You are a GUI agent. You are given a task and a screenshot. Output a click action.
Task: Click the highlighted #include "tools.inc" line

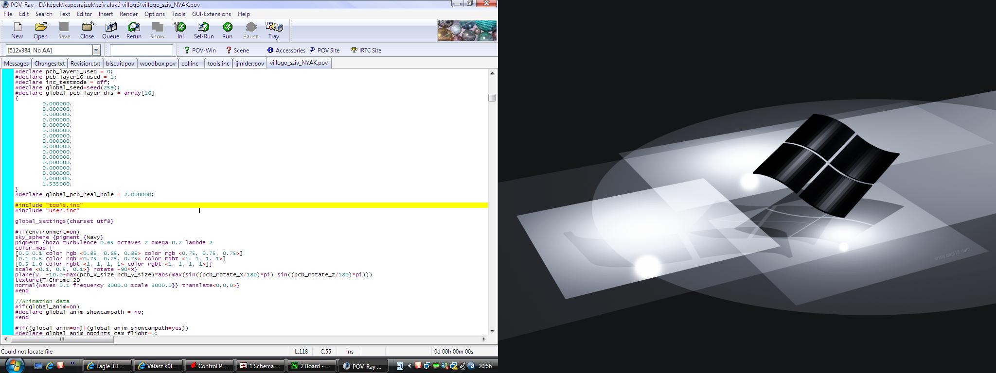pos(251,205)
